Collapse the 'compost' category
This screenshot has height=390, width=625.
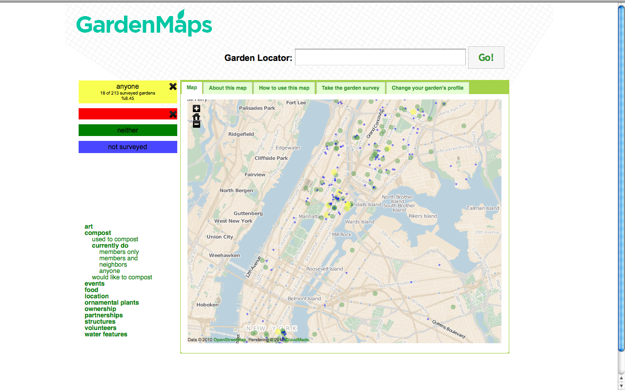pos(98,233)
